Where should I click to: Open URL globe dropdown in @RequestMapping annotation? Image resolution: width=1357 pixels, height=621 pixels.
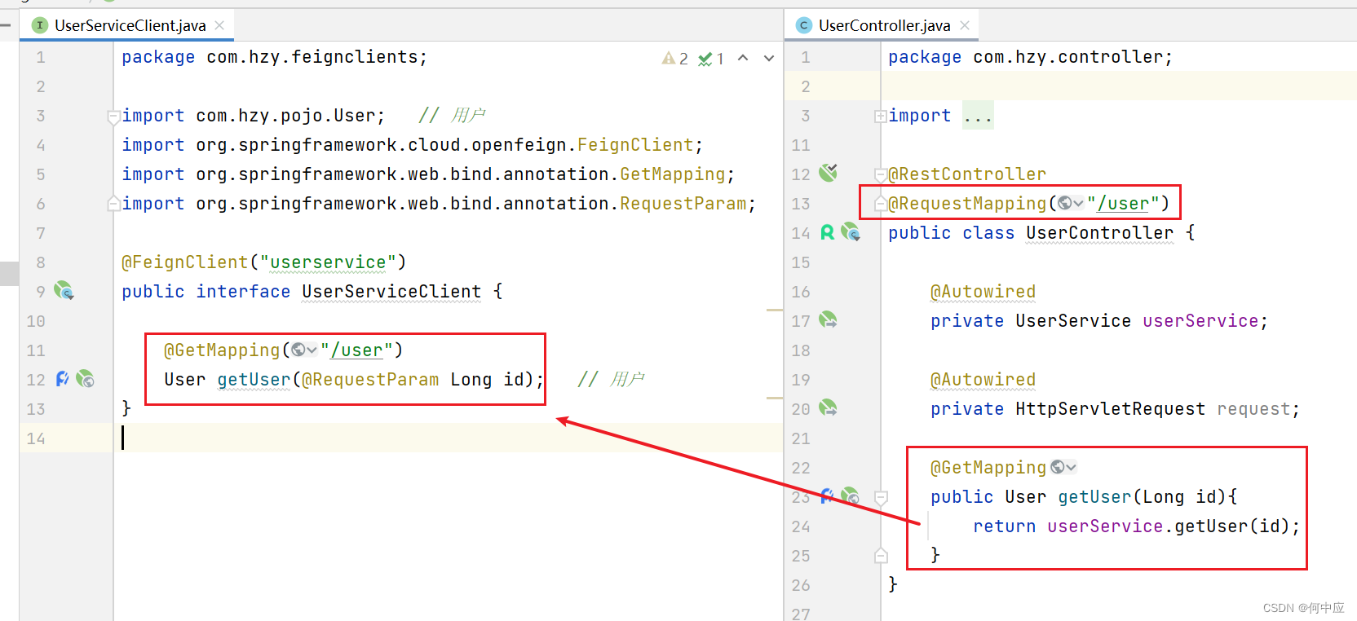pyautogui.click(x=1071, y=203)
